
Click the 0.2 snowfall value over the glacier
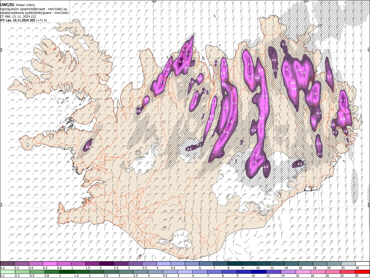pyautogui.click(x=189, y=149)
